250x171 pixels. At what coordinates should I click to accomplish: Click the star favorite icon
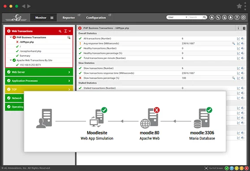point(239,6)
